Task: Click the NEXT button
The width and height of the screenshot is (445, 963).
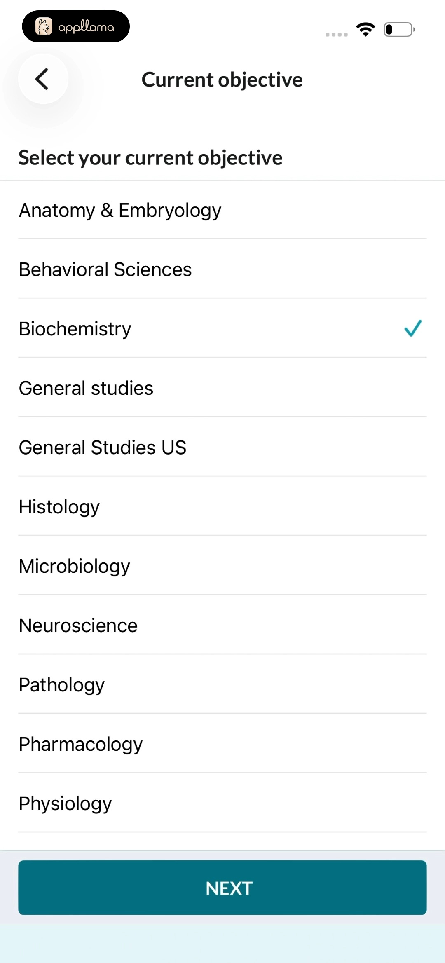Action: click(222, 888)
